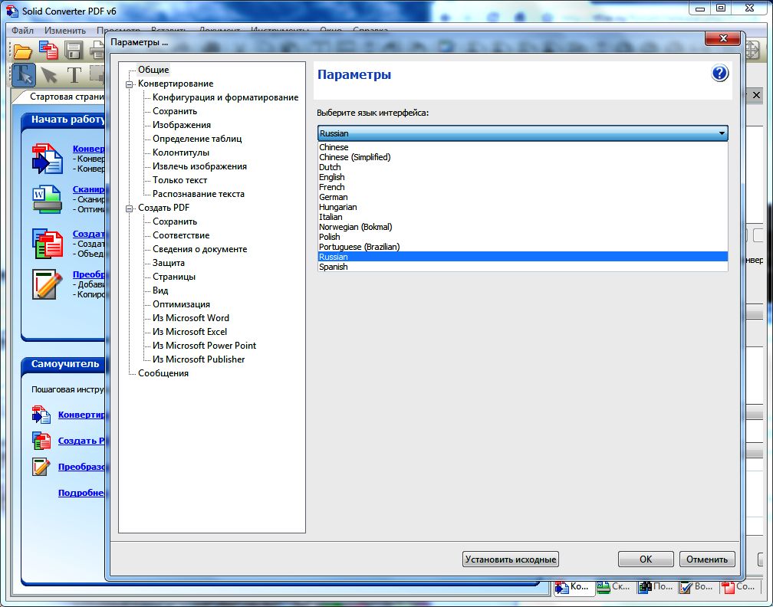Open the Изменить menu

[65, 31]
